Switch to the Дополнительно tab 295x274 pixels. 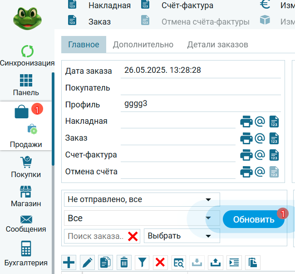(143, 45)
